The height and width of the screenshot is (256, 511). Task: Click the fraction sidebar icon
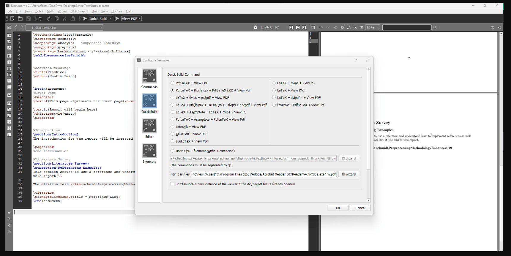9,128
